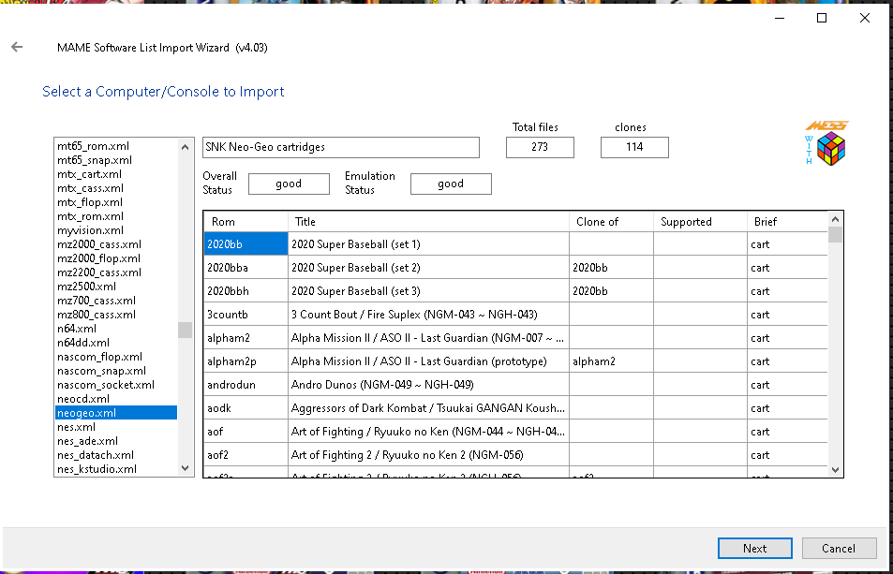Click the title "Andro Dunos (NGM-049 ~ NGH-049)"
Screen dimensions: 893x574
point(382,385)
